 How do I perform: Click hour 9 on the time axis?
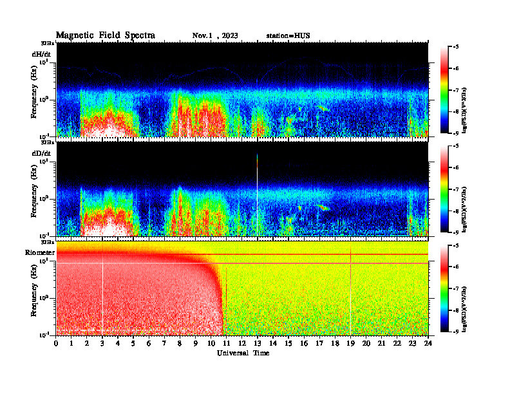196,343
